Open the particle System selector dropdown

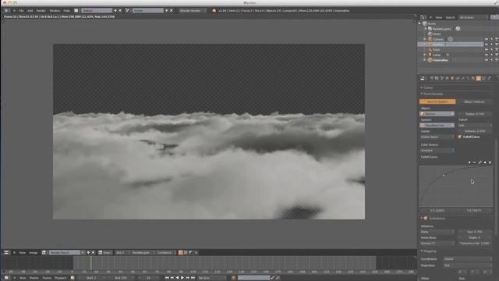coord(437,125)
